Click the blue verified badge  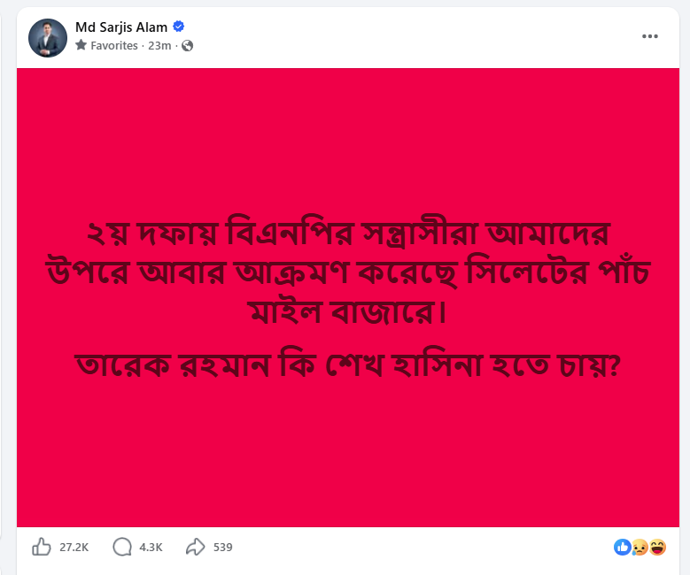178,27
